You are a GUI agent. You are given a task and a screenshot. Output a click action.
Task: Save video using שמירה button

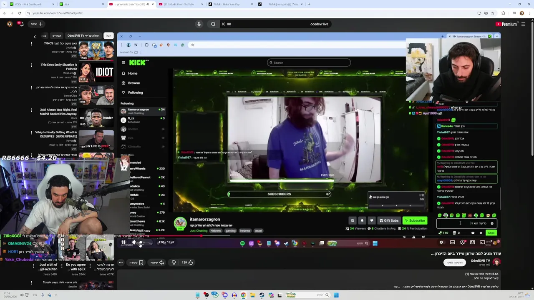click(136, 262)
